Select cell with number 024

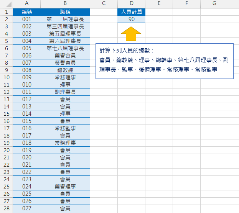point(27,187)
